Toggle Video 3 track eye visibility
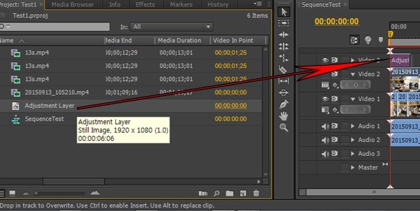 click(325, 60)
